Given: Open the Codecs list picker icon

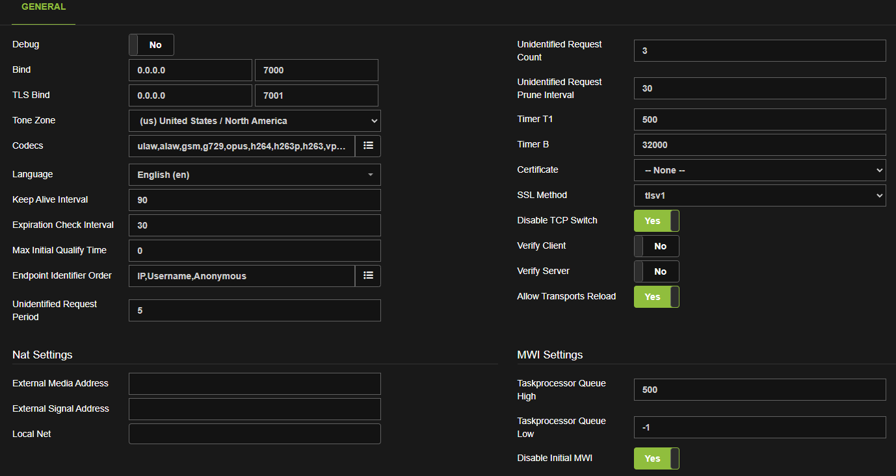Looking at the screenshot, I should click(368, 146).
